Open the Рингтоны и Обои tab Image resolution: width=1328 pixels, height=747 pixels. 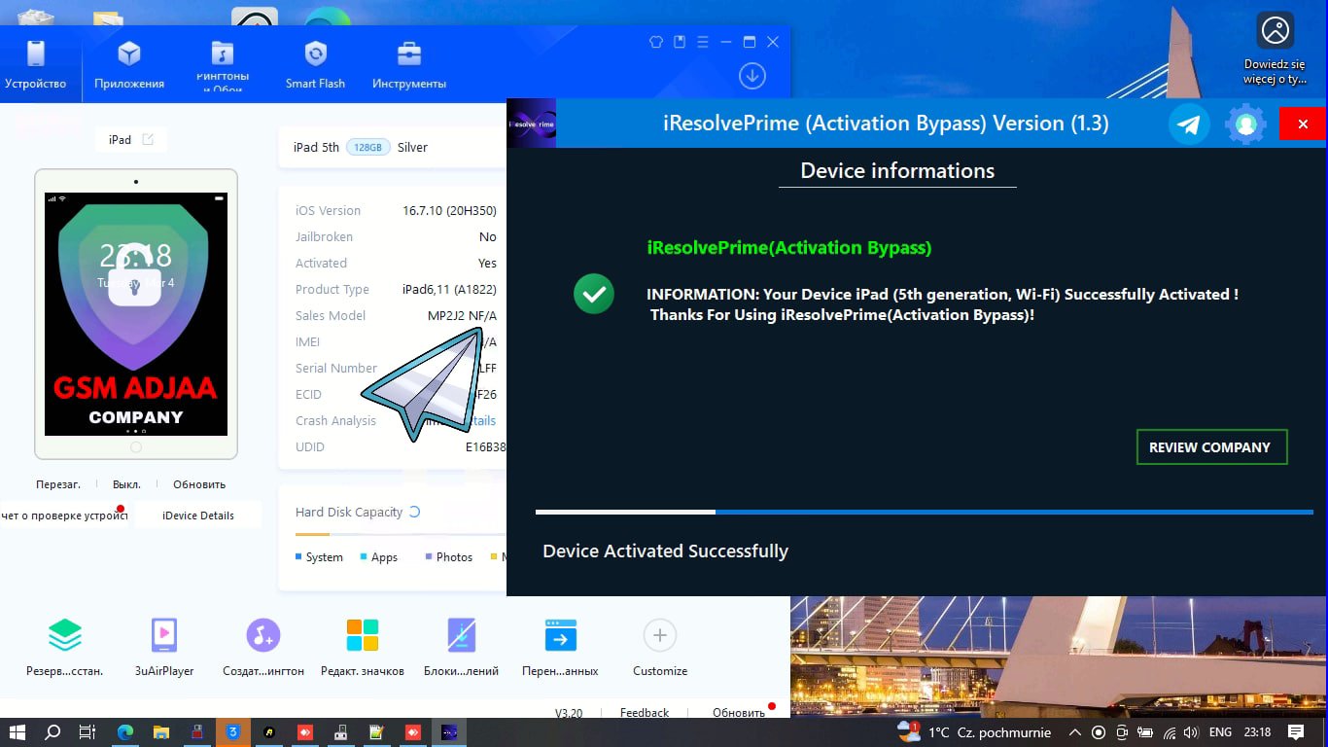[x=223, y=64]
